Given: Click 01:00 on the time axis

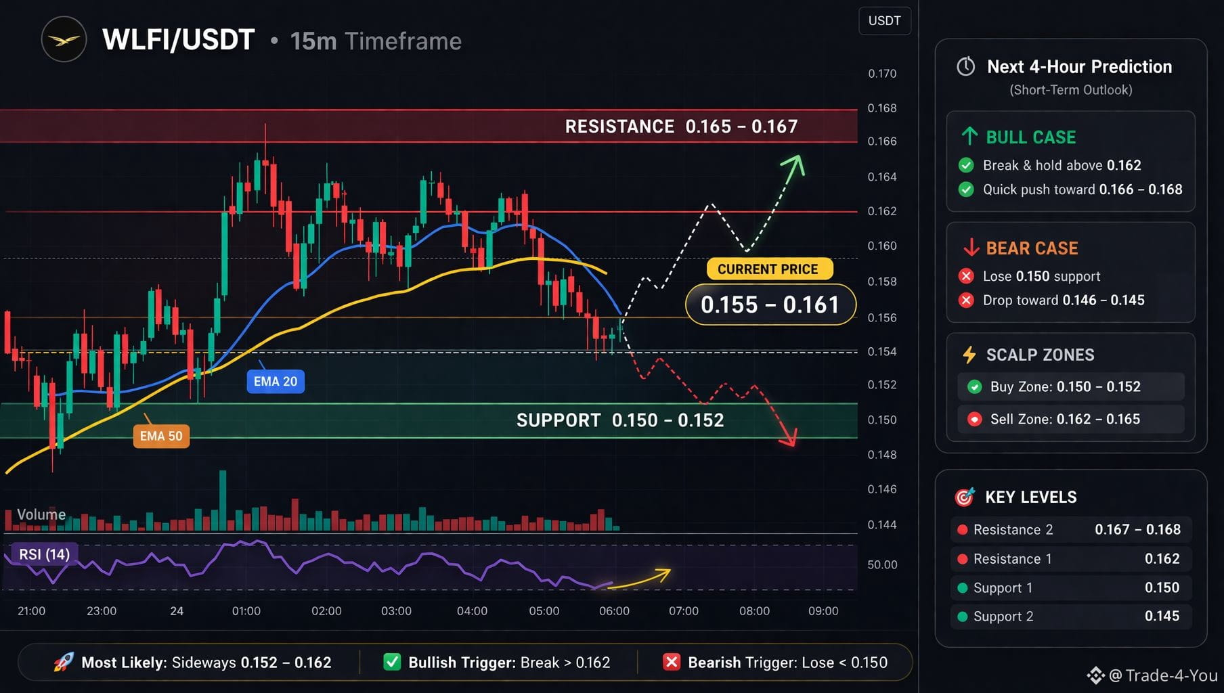Looking at the screenshot, I should tap(246, 611).
